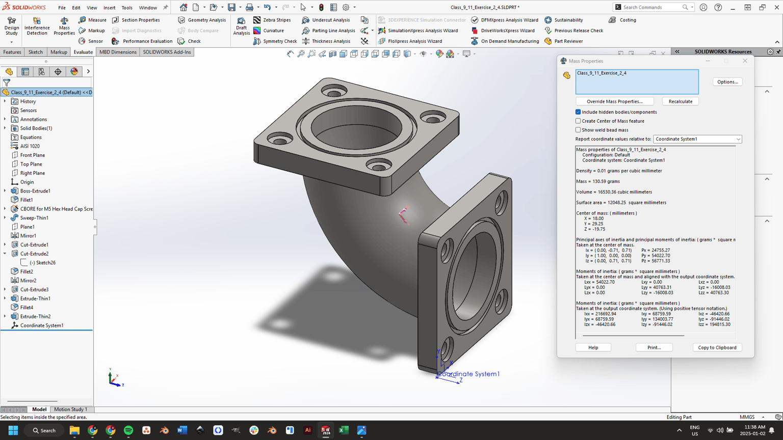
Task: Open DriveWorksXpress Wizard
Action: pos(503,31)
